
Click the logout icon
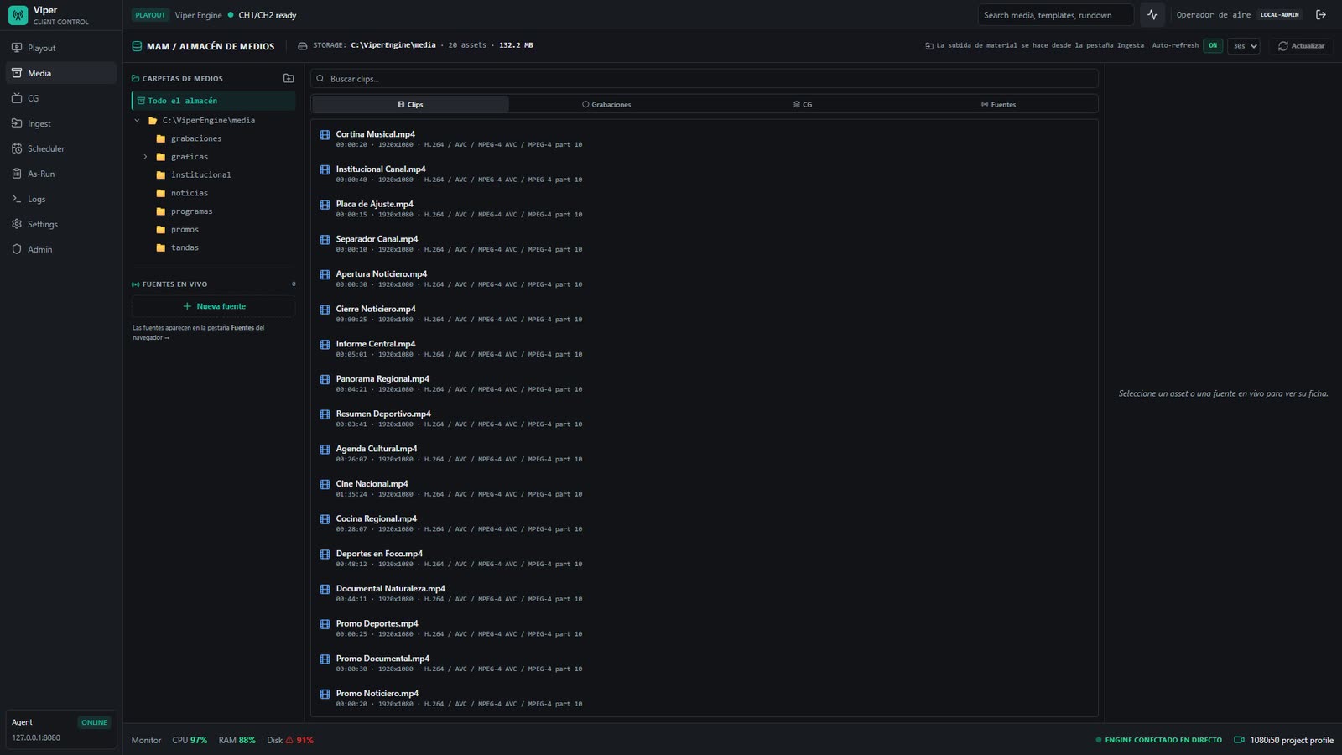pos(1321,15)
